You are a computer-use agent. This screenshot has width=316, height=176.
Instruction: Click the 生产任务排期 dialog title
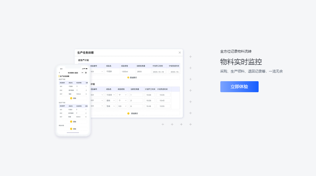(86, 53)
